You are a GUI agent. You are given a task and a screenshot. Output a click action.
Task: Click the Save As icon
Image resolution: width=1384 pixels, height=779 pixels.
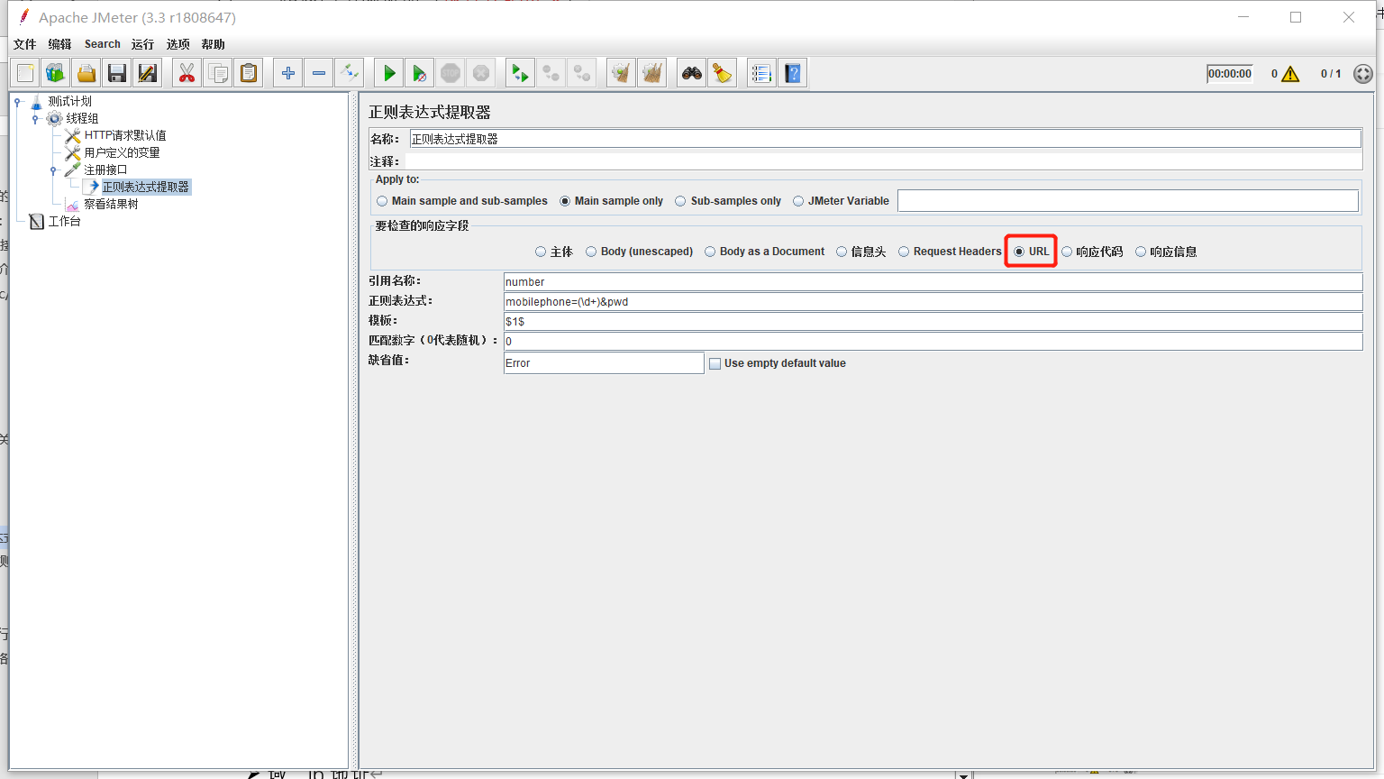tap(148, 73)
